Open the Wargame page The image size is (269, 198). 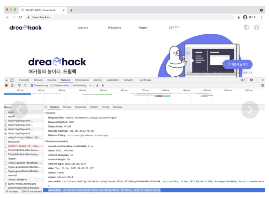[114, 28]
